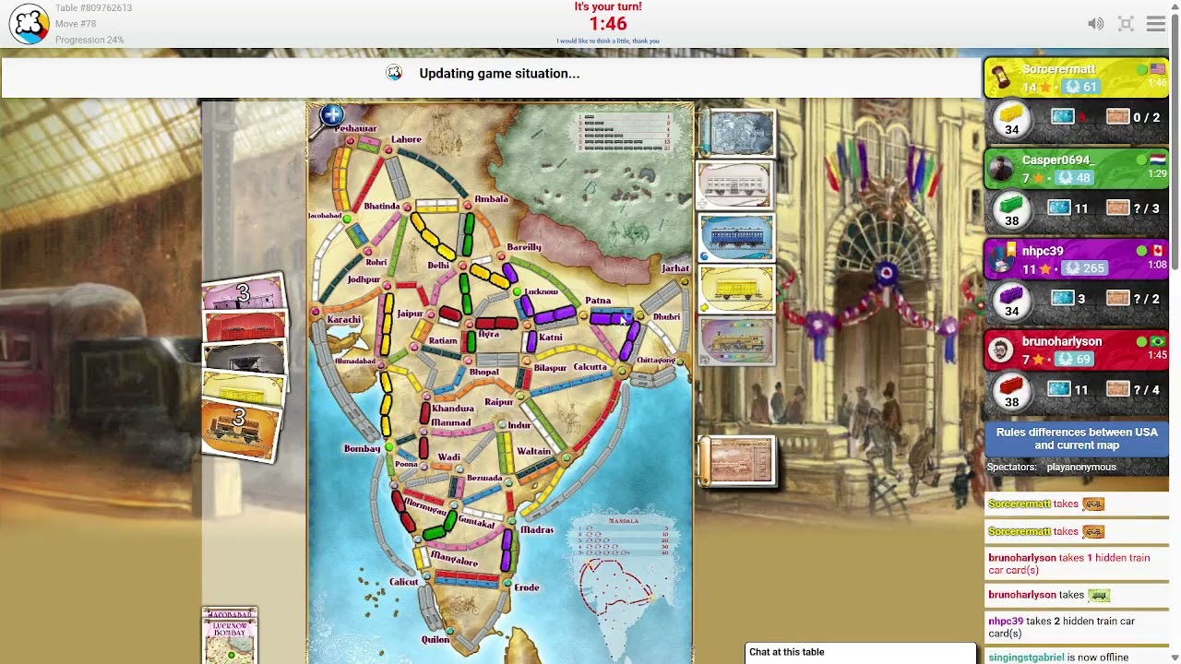Click nhpc39's purple train car counter
Viewport: 1181px width, 664px height.
click(x=1011, y=301)
